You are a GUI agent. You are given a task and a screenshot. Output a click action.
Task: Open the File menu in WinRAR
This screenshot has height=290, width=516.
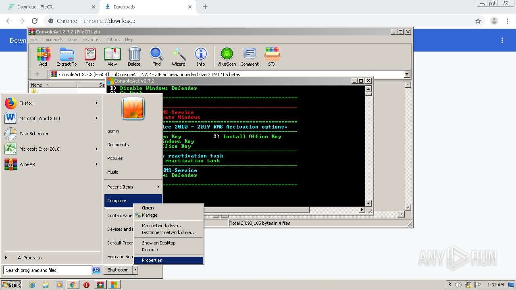33,39
